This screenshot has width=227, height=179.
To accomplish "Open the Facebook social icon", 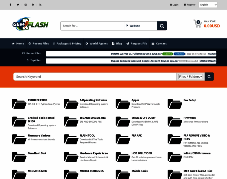I will tap(10, 5).
